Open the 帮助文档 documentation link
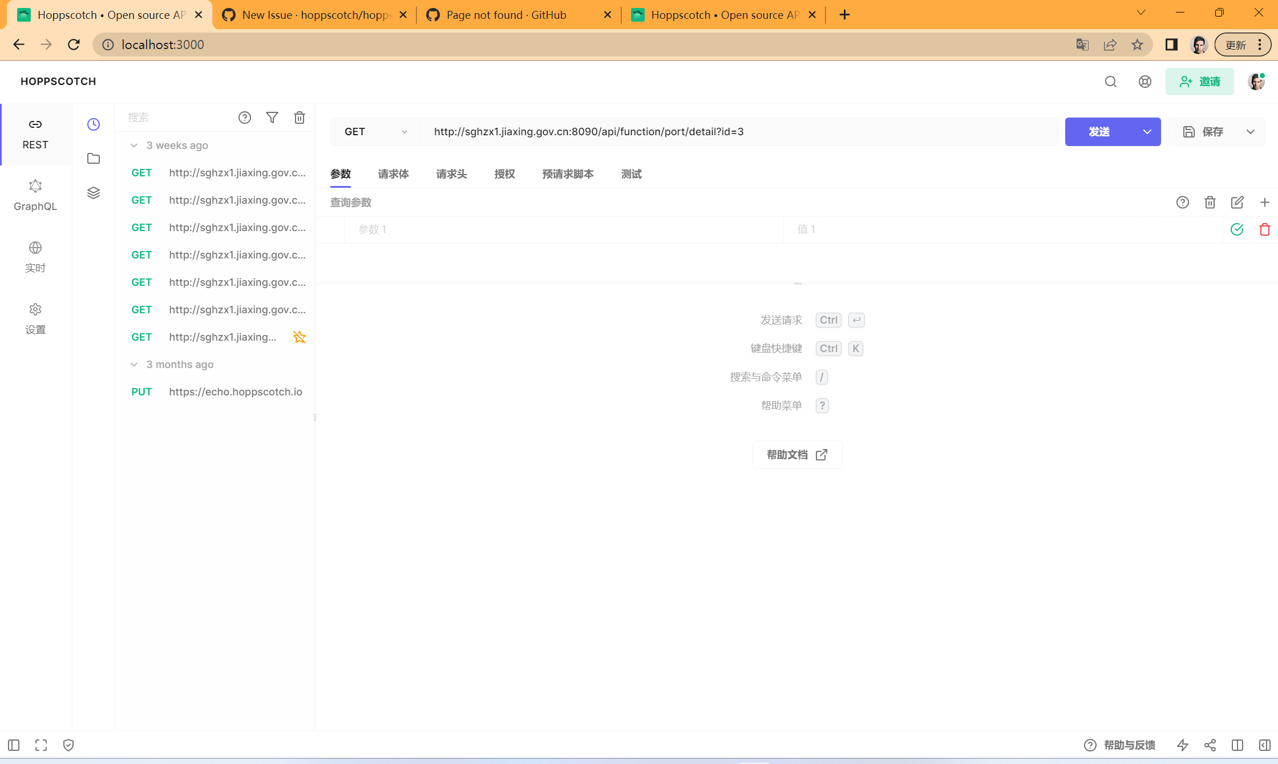The width and height of the screenshot is (1278, 764). [x=797, y=455]
